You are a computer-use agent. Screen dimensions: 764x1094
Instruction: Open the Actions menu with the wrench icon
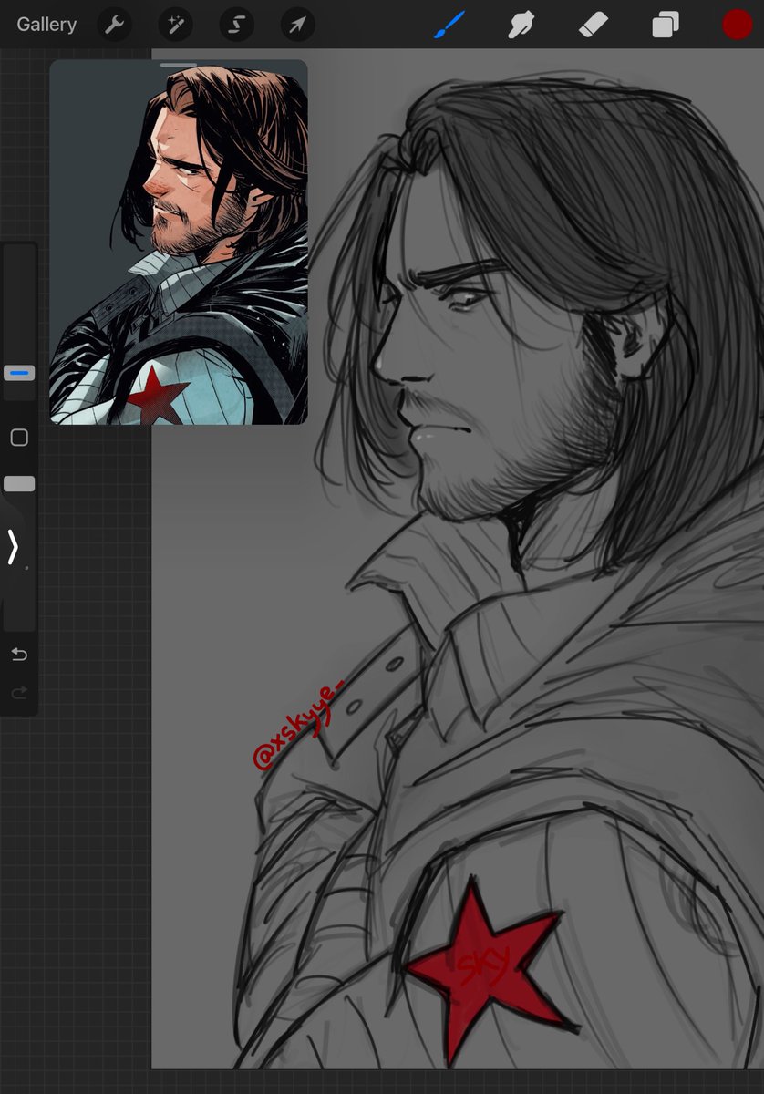[x=114, y=24]
